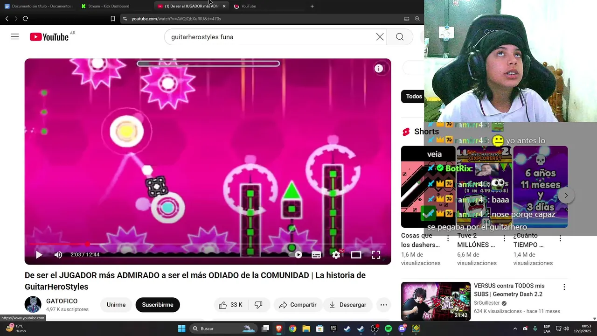Viewport: 597px width, 336px height.
Task: Open OBS Studio from taskbar
Action: (375, 329)
